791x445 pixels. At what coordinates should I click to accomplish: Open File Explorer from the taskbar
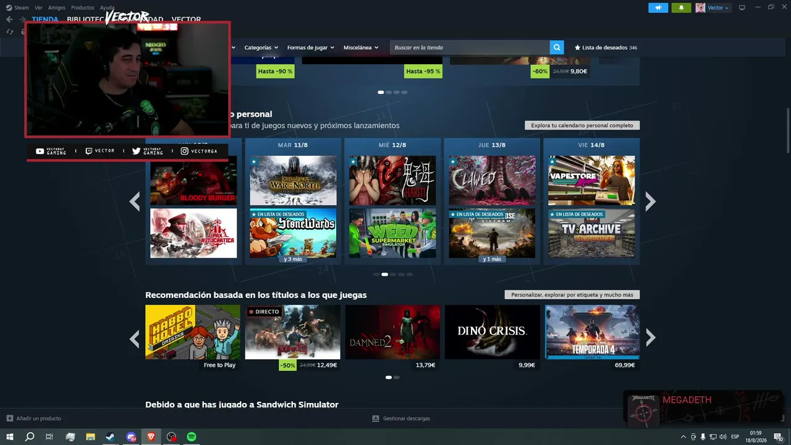90,437
